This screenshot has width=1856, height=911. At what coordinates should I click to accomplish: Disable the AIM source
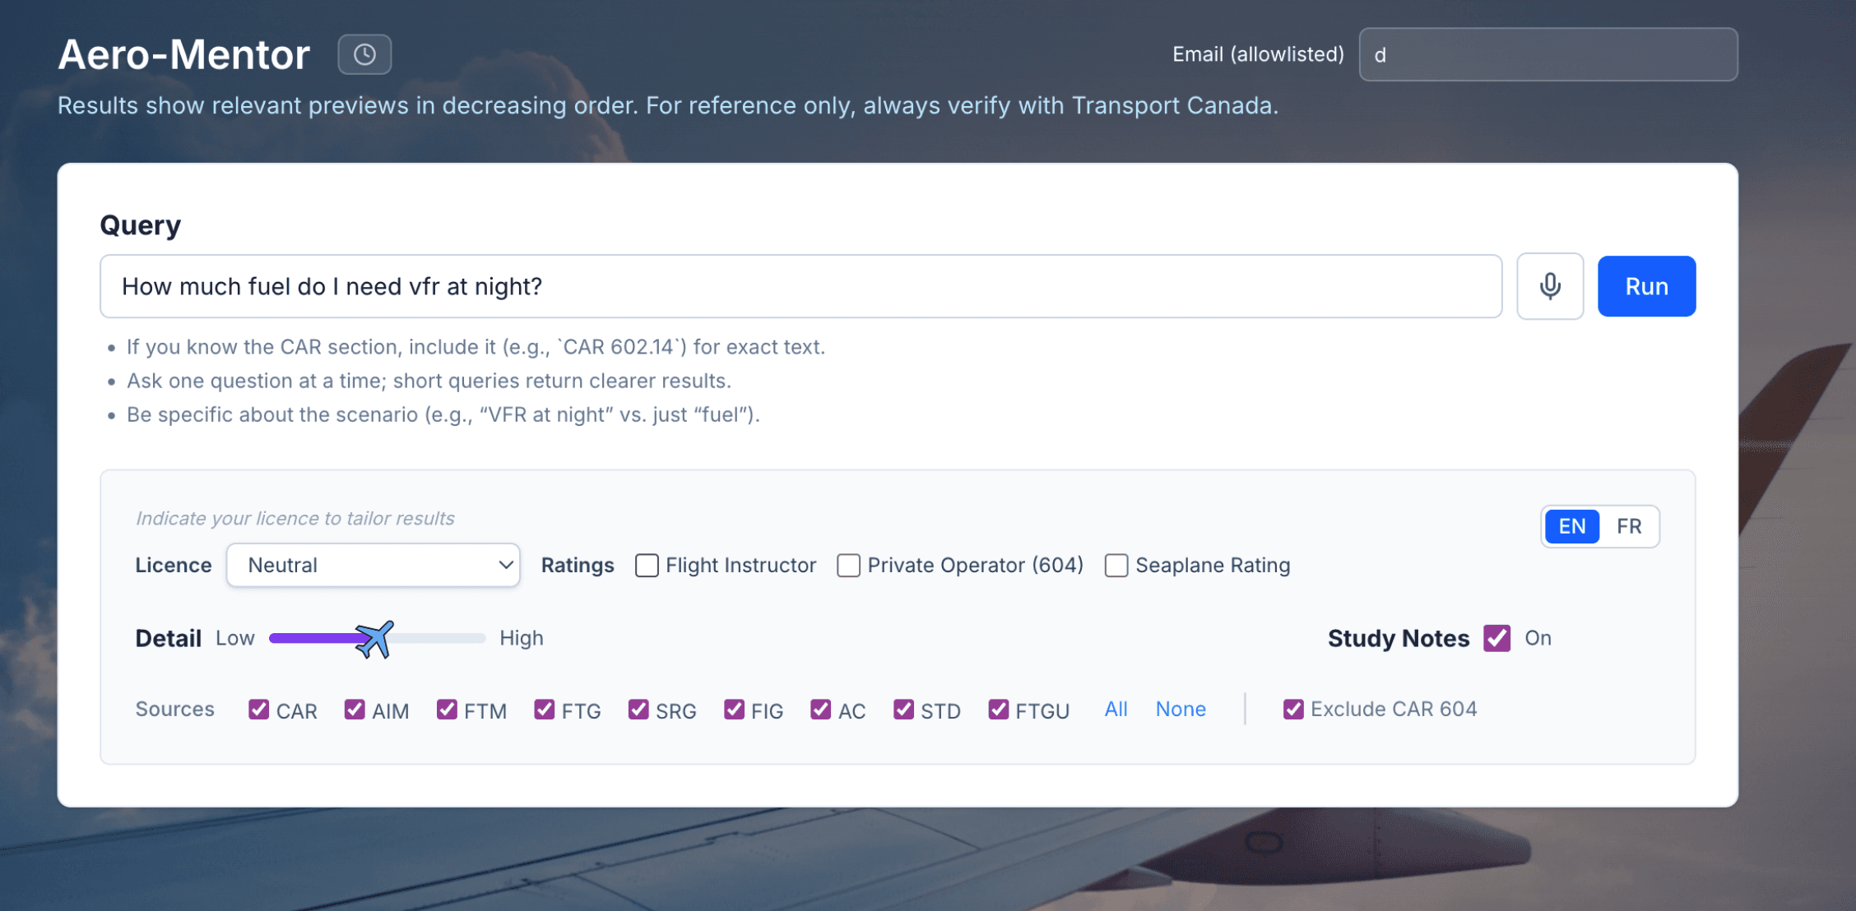coord(355,710)
